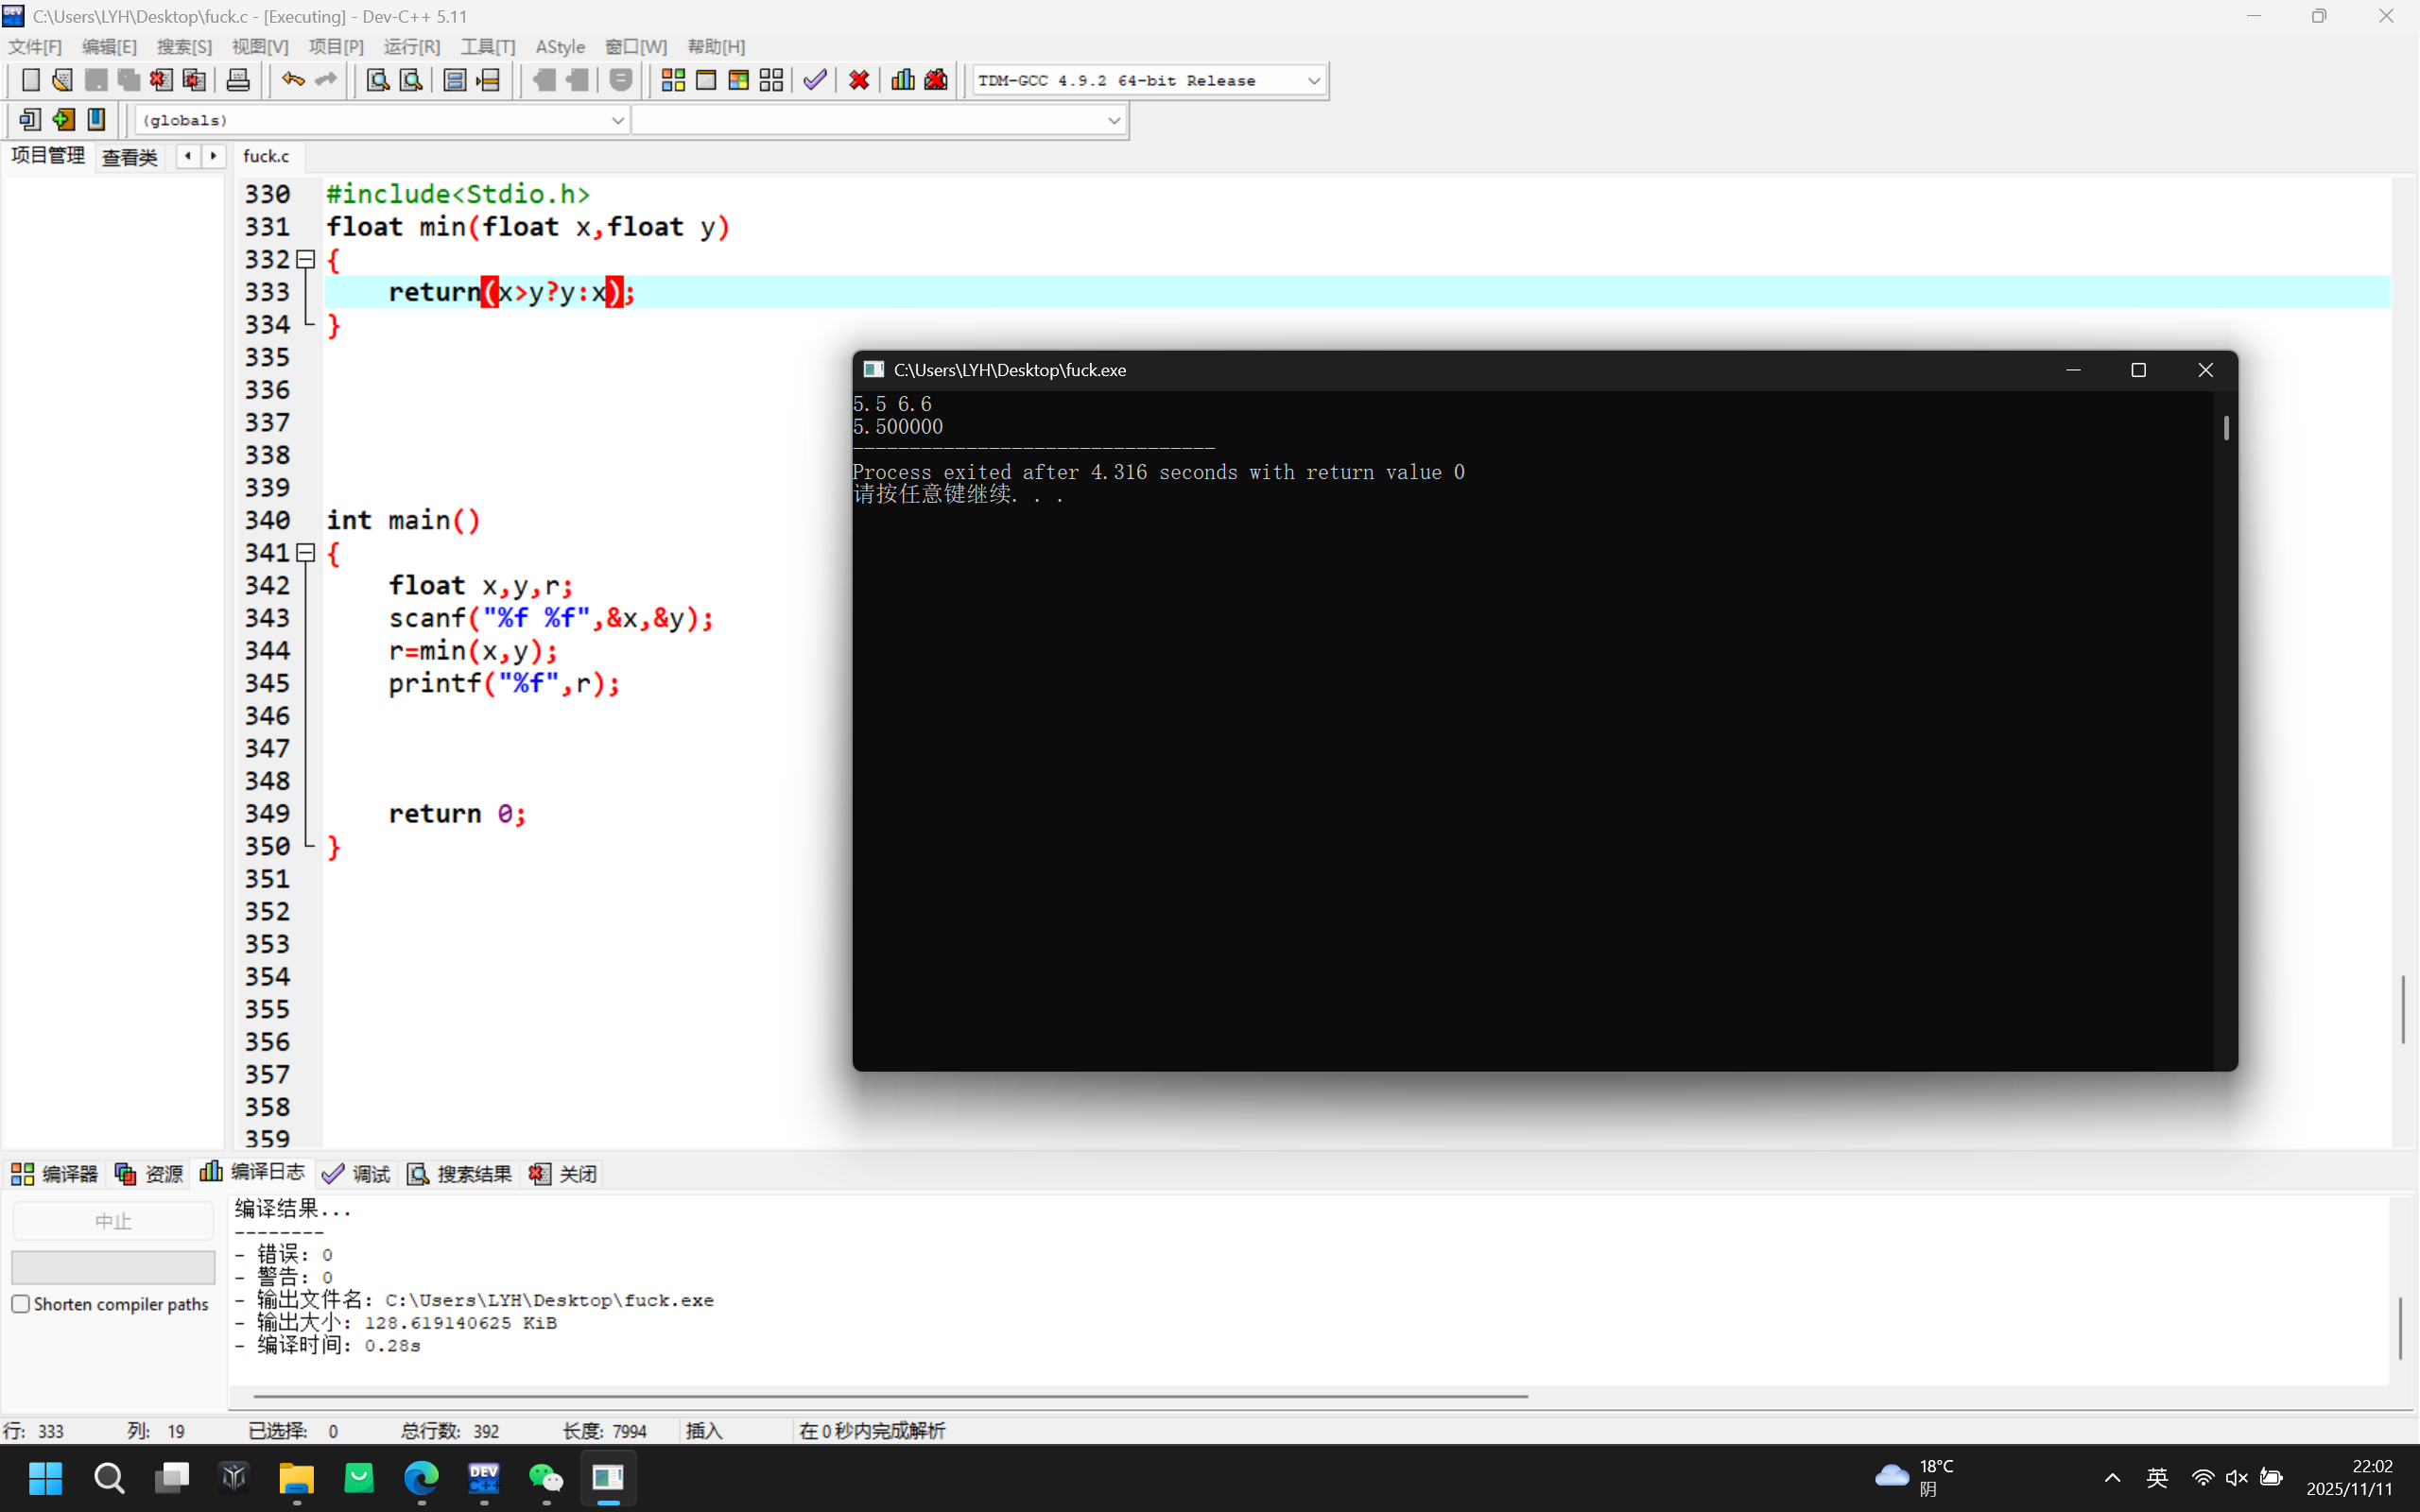Switch to the 查看类 side tab
The height and width of the screenshot is (1512, 2420).
(x=130, y=157)
